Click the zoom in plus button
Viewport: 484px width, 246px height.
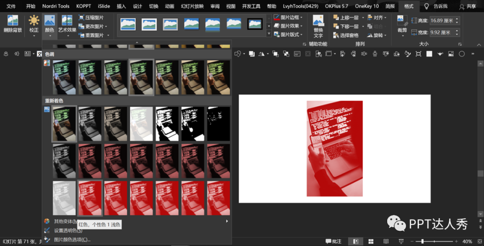pos(456,242)
